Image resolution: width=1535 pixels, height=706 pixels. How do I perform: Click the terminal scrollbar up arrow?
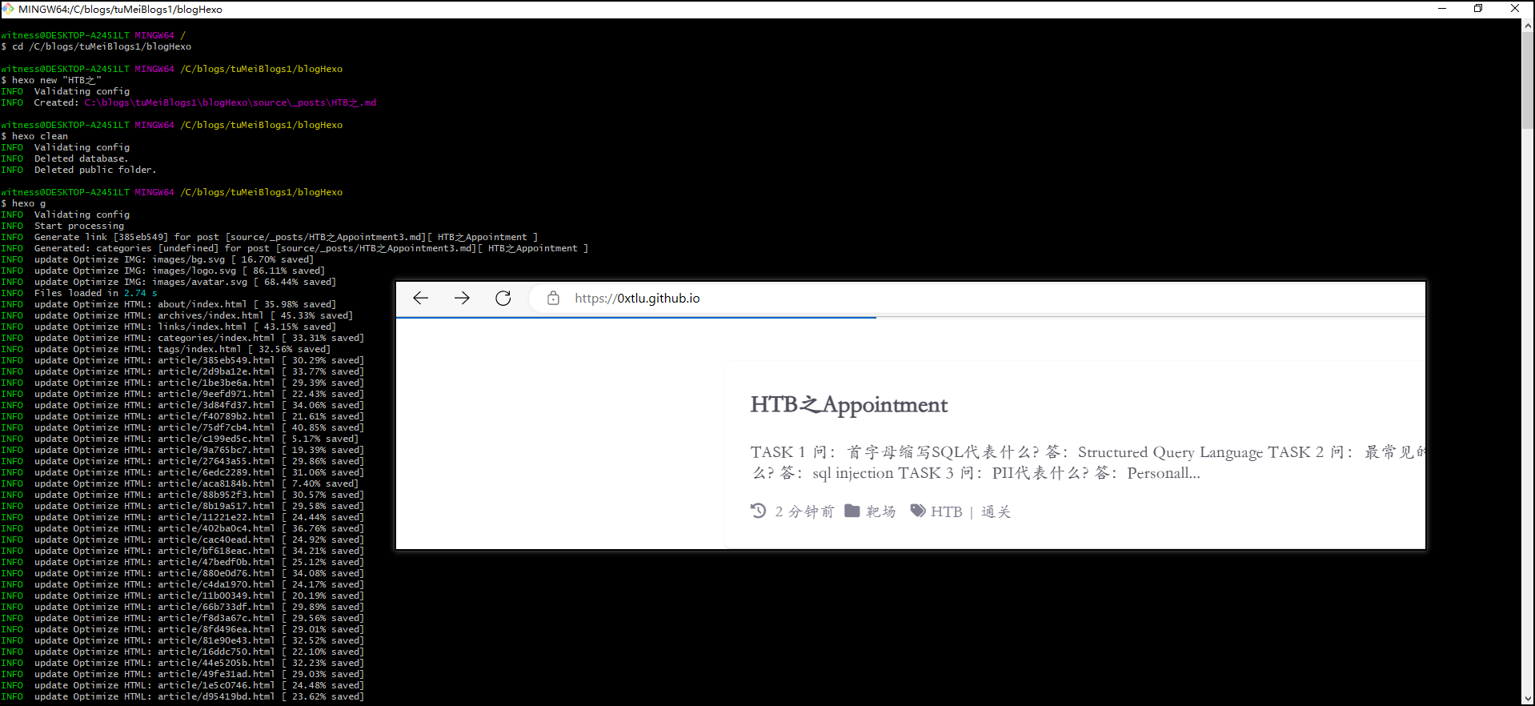tap(1528, 26)
